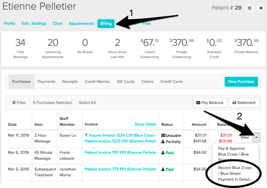Click the Pay Balance envelope button

[x=210, y=103]
